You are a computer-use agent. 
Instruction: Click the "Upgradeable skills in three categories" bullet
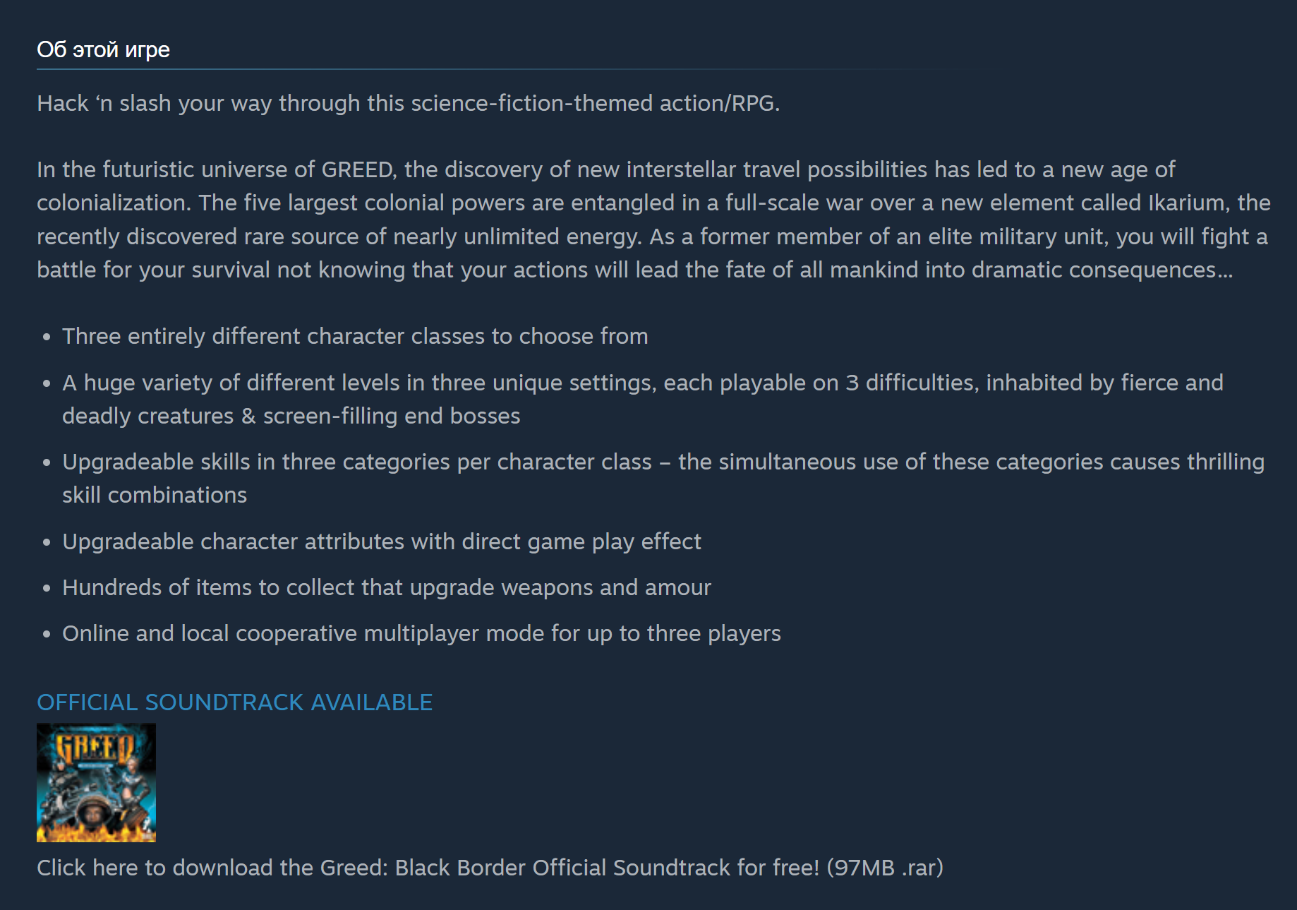click(663, 478)
